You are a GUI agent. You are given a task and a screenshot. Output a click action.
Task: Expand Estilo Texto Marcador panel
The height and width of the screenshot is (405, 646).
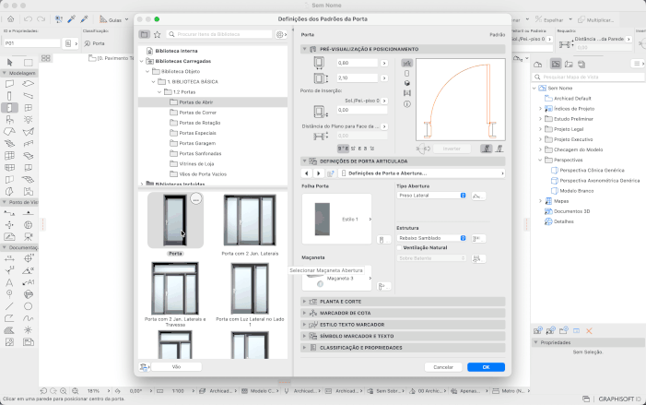403,325
